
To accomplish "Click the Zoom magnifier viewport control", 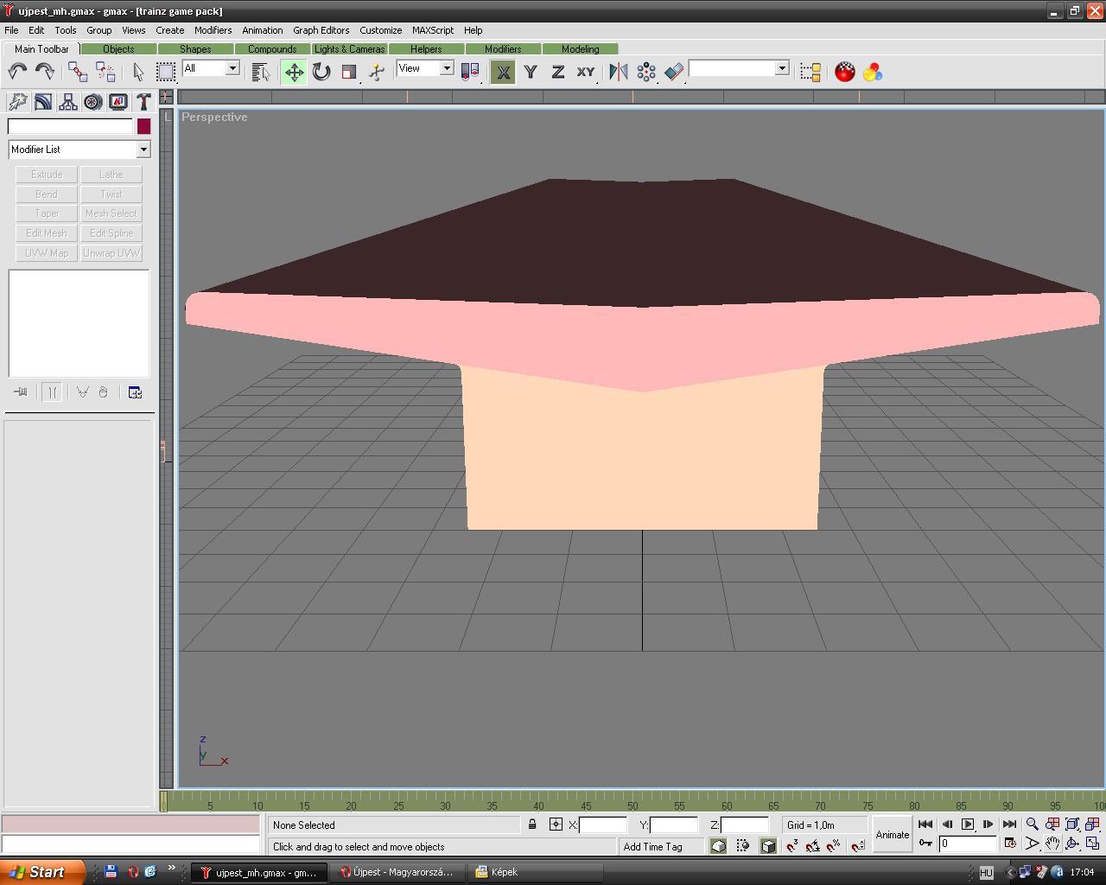I will pyautogui.click(x=1032, y=825).
